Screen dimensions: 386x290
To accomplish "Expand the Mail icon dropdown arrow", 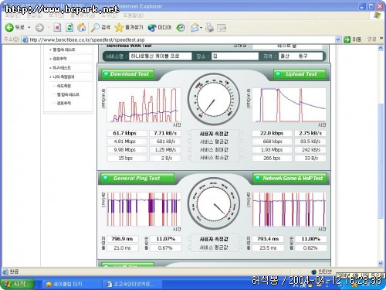I will coord(201,28).
